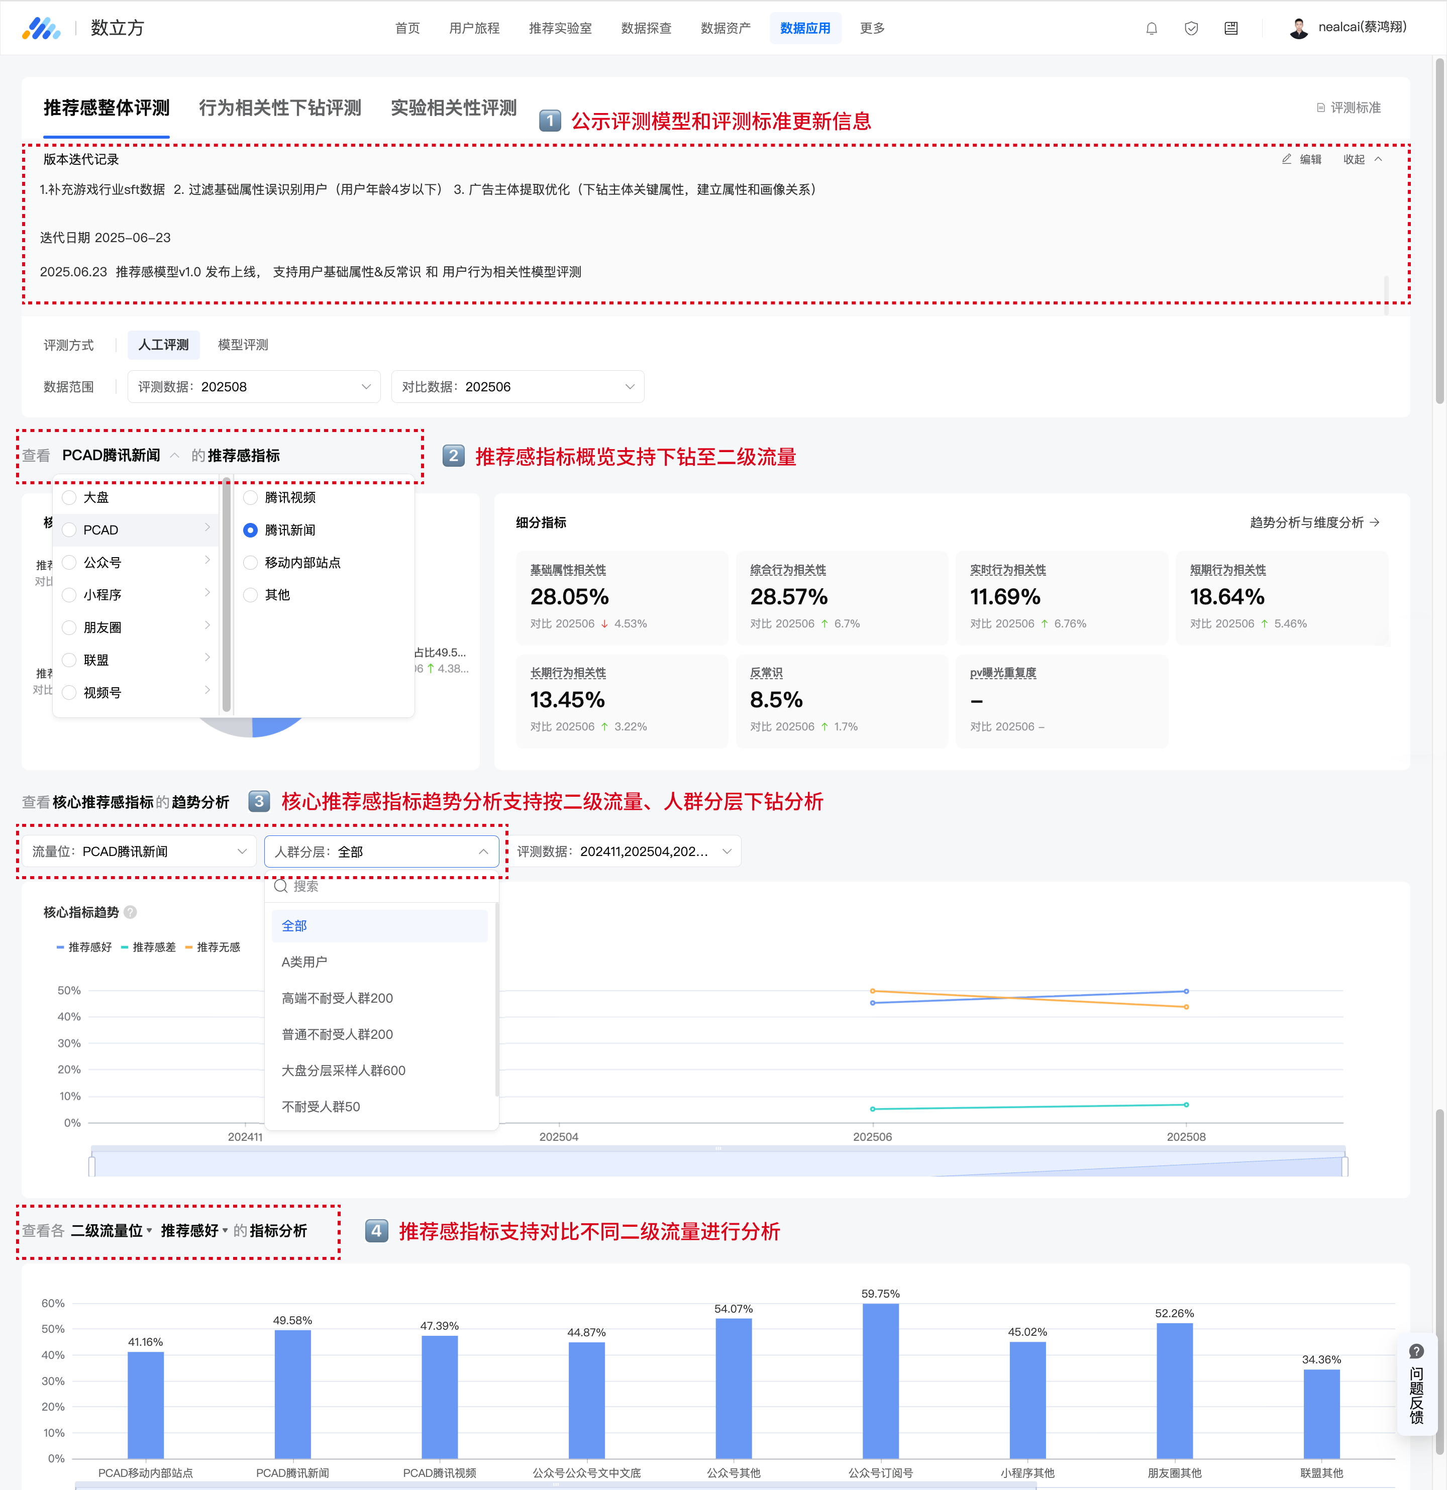Viewport: 1447px width, 1490px height.
Task: Click the 数立方 logo icon
Action: 41,28
